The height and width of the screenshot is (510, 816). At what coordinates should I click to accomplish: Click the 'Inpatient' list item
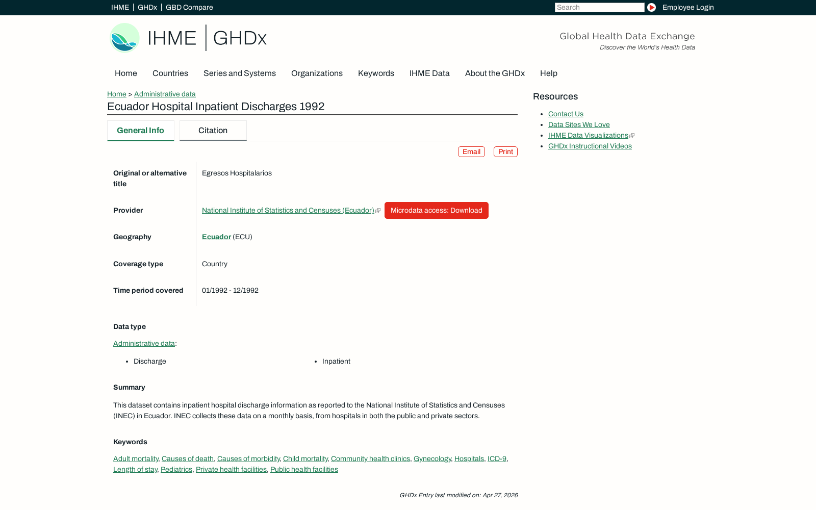click(x=336, y=362)
